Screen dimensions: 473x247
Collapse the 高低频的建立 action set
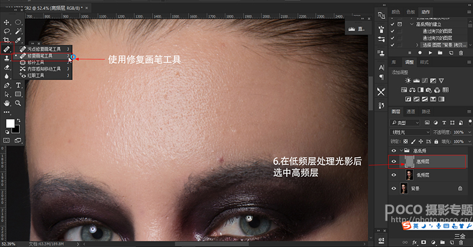coord(412,24)
